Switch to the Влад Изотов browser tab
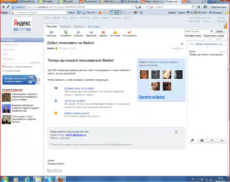The image size is (230, 182). pos(27,2)
